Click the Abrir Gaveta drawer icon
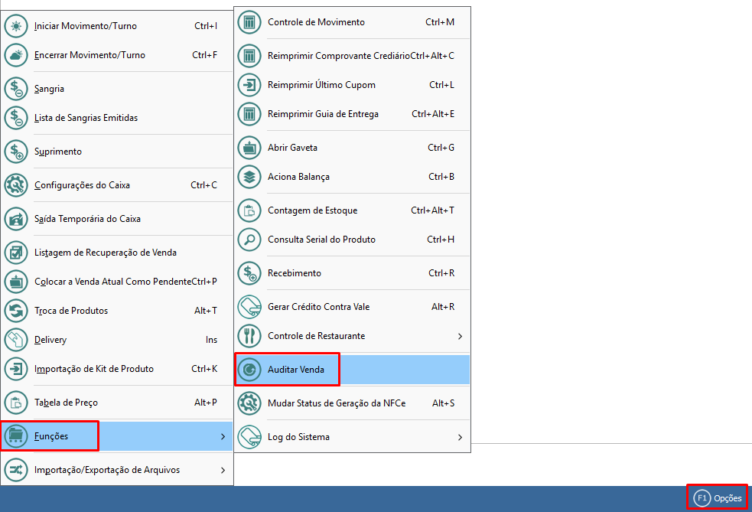 [x=249, y=148]
